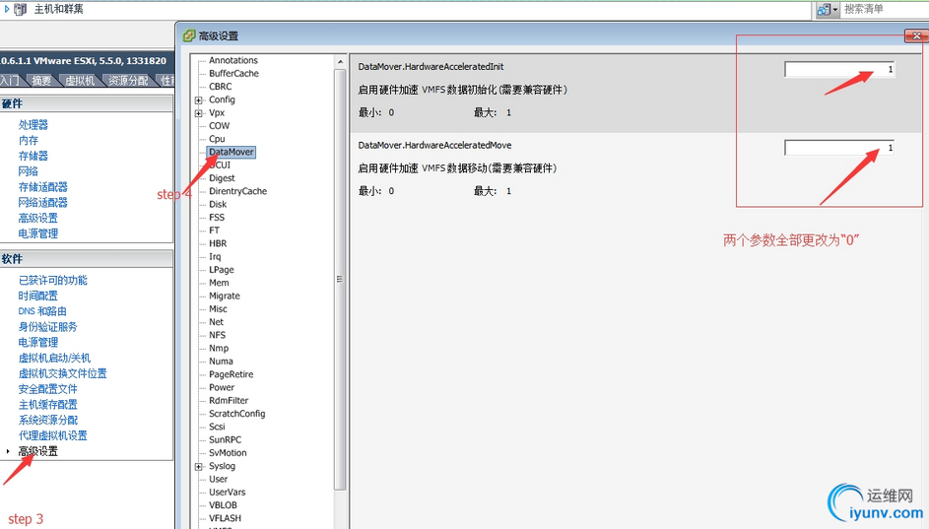Open 虚拟机交换文件位置 link
The height and width of the screenshot is (529, 929).
(x=62, y=373)
